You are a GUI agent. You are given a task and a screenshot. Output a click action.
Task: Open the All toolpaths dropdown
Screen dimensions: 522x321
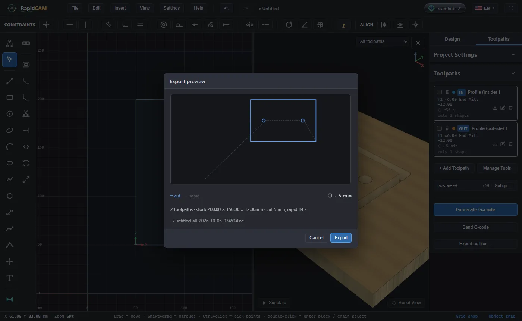383,41
